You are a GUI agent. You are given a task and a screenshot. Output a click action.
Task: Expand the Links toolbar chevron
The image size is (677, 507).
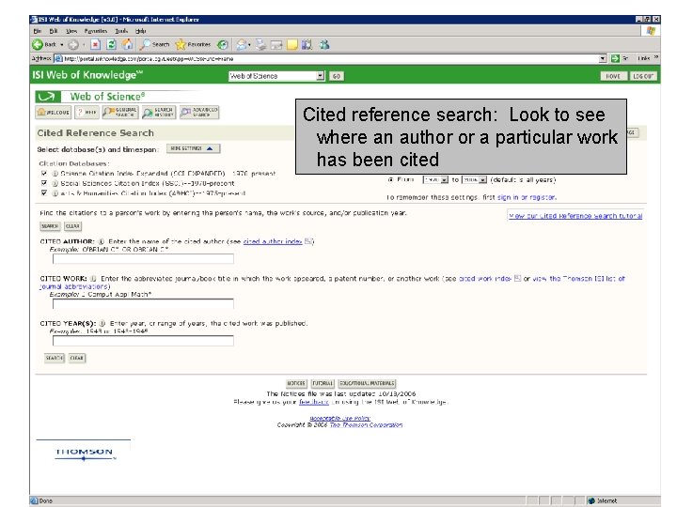656,58
